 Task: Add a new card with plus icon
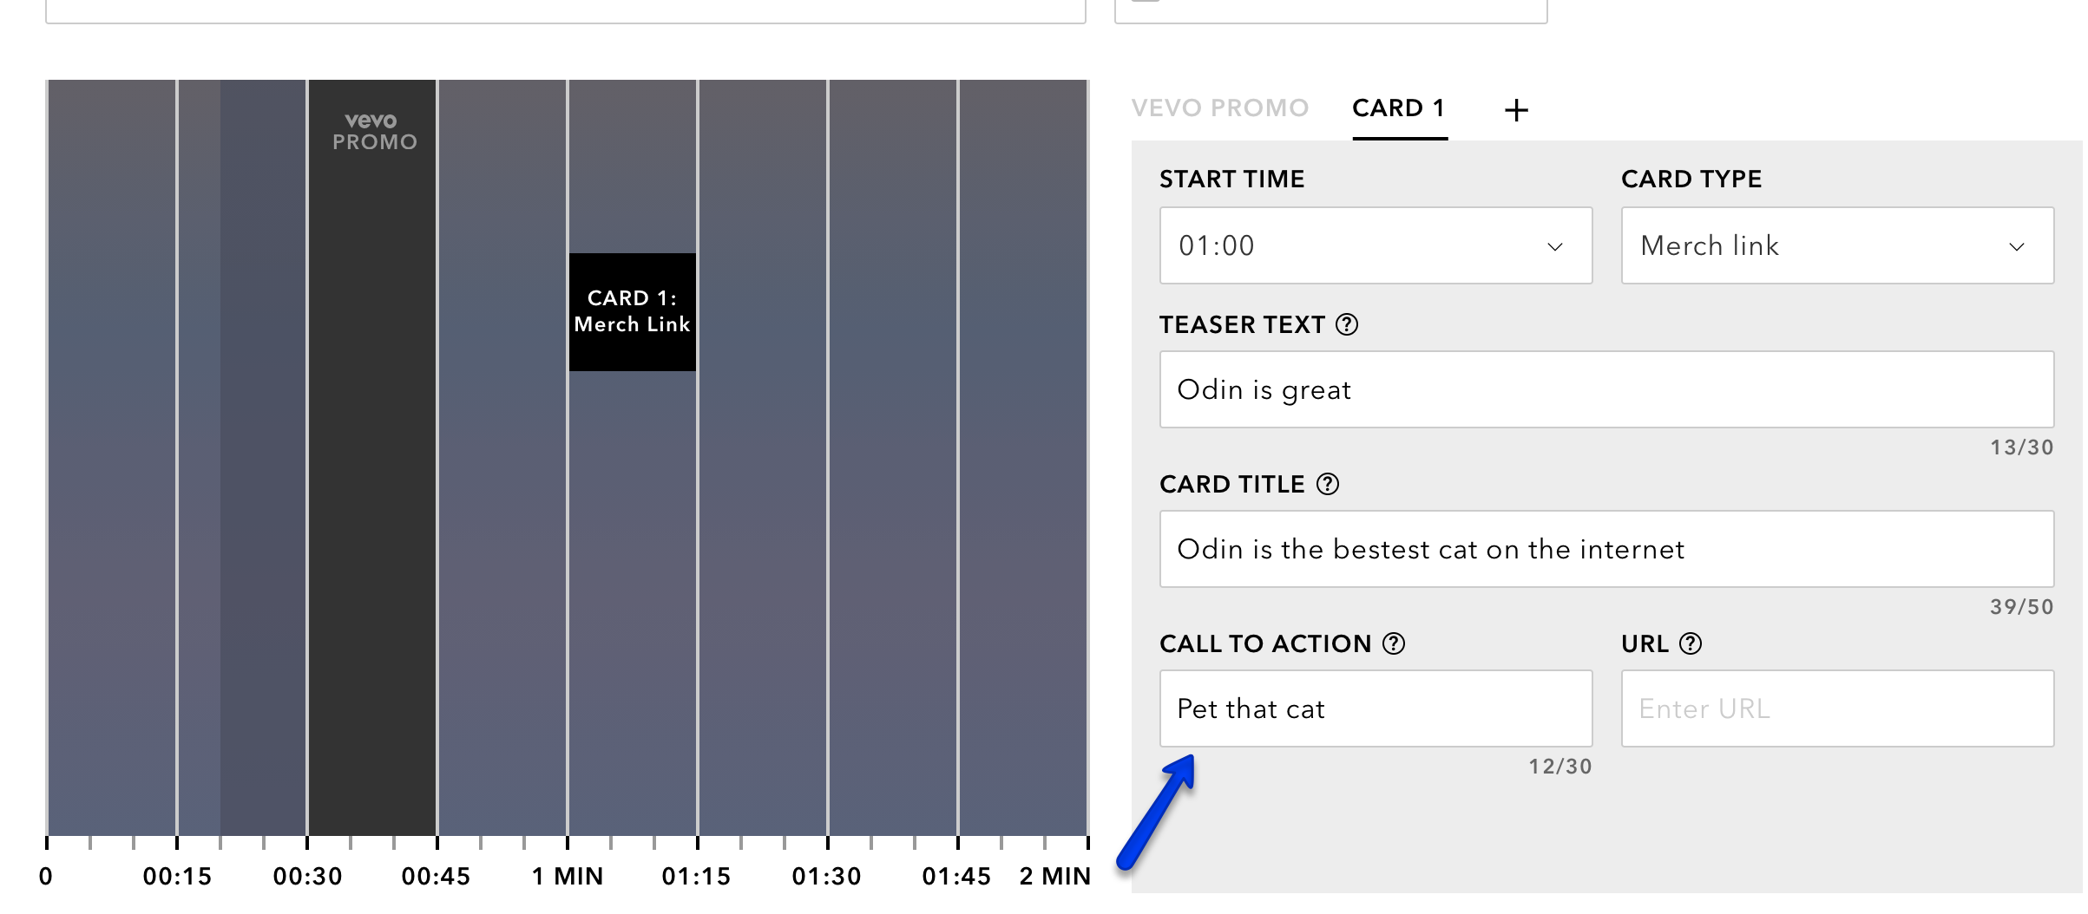coord(1516,110)
